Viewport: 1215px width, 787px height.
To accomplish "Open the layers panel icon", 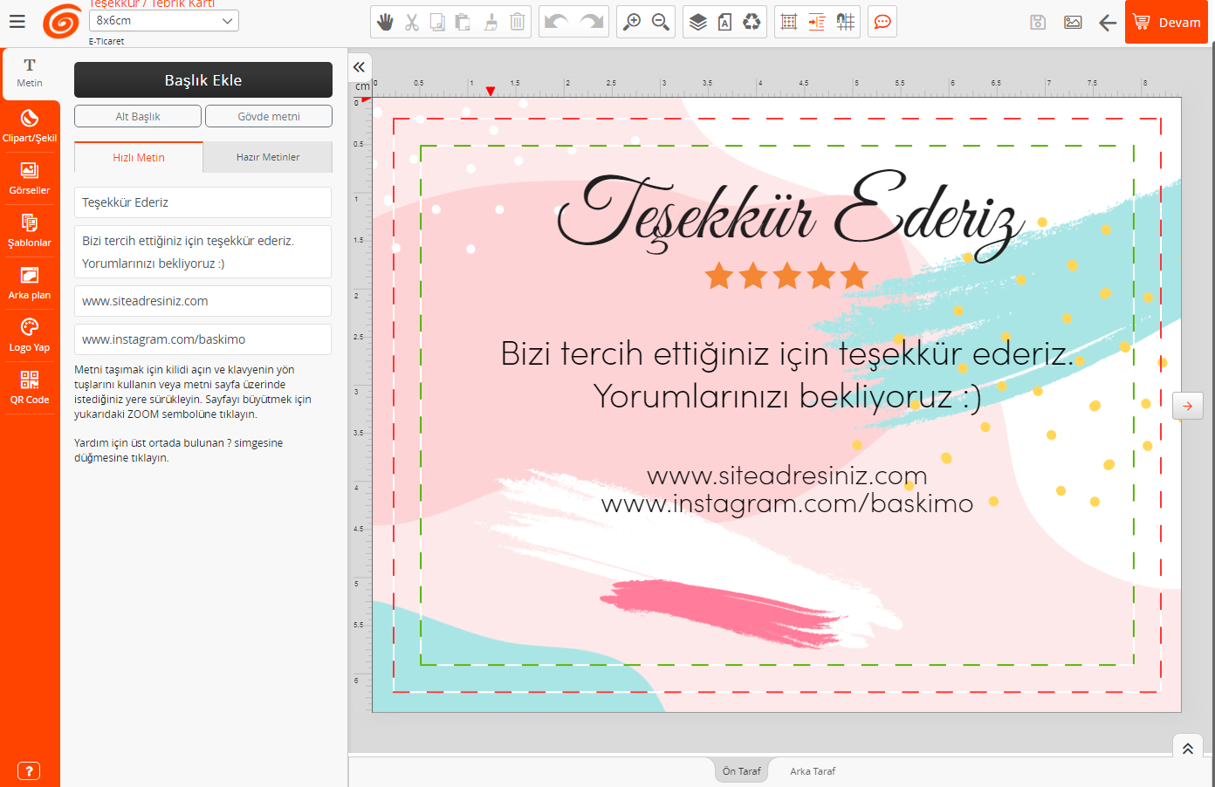I will [x=697, y=22].
